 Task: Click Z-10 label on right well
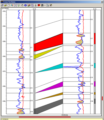[x=92, y=65]
